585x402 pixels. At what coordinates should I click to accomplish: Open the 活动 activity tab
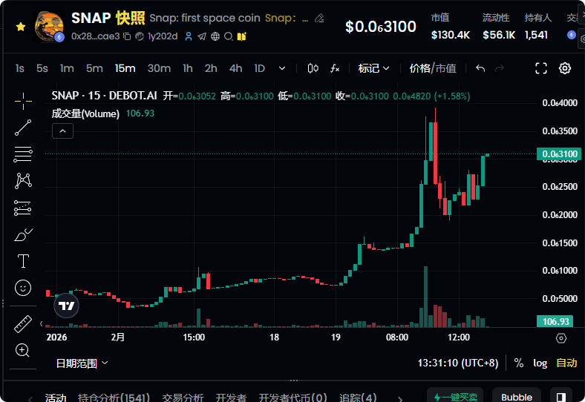56,398
